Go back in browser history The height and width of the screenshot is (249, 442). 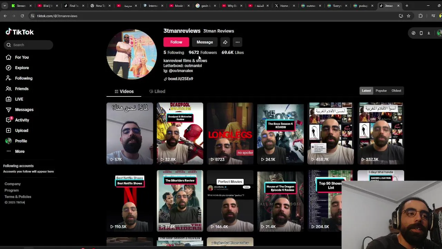[5, 16]
